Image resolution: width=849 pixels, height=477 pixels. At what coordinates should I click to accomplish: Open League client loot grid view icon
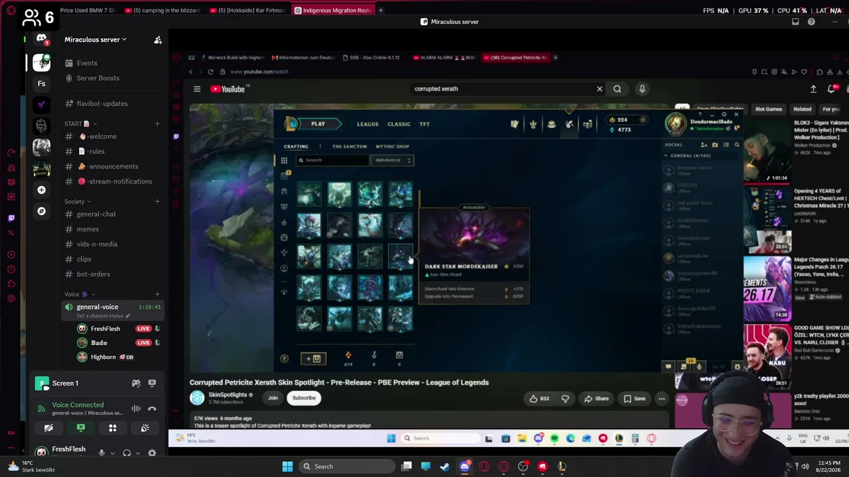(x=284, y=160)
